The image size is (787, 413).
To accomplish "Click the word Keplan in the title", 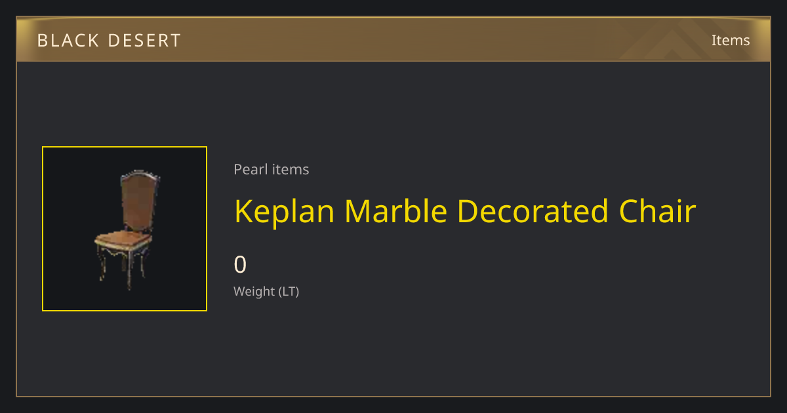I will pos(285,211).
